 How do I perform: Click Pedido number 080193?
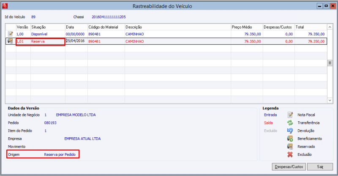50,123
